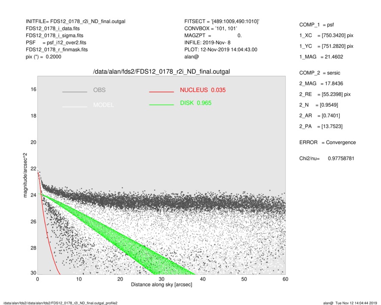Image resolution: width=381 pixels, height=305 pixels.
Task: Click the COMP_1 = psf label
Action: pyautogui.click(x=316, y=25)
